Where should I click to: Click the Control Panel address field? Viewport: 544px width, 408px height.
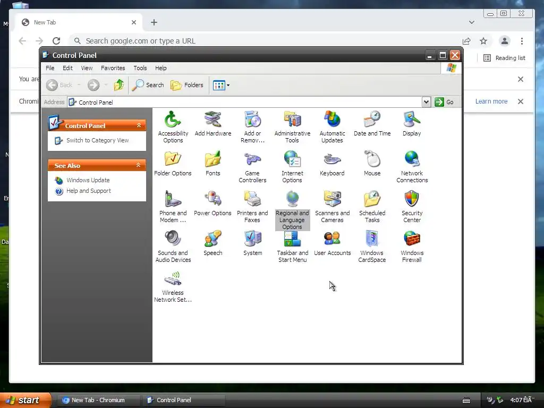(x=244, y=102)
